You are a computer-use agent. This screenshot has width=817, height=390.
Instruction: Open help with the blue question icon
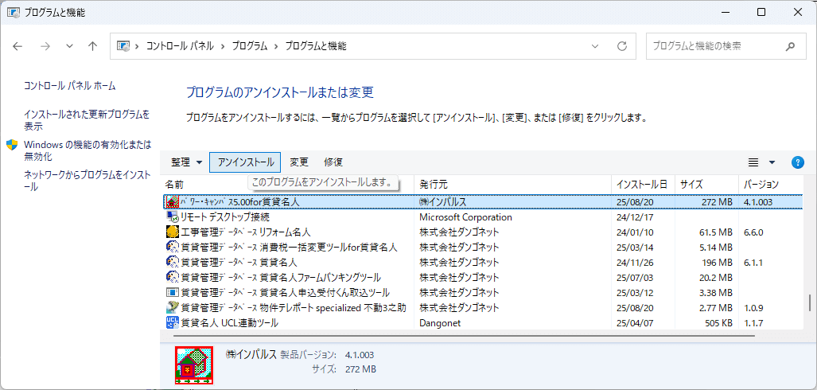[798, 162]
